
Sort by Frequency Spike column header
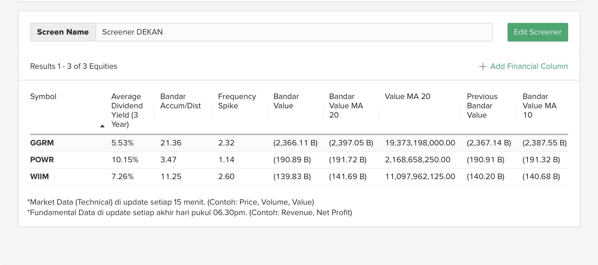[237, 101]
